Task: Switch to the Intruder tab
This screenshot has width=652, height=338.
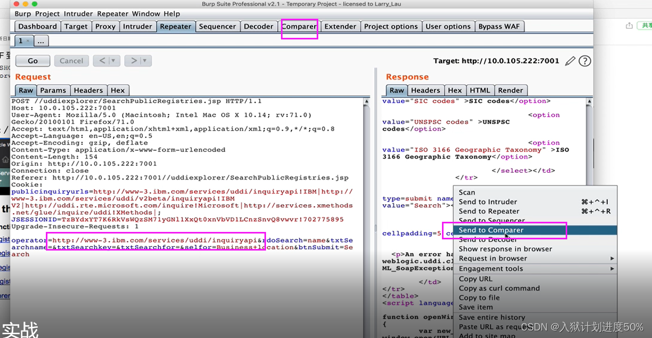Action: click(x=138, y=26)
